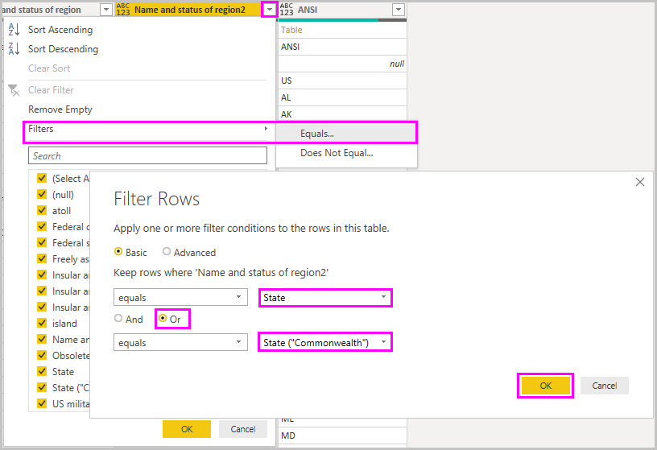Click the Clear Filter funnel icon

(x=14, y=90)
